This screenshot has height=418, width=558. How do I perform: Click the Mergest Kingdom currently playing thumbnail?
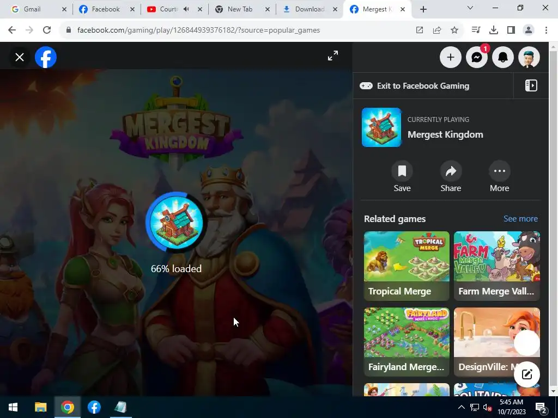[x=381, y=127]
